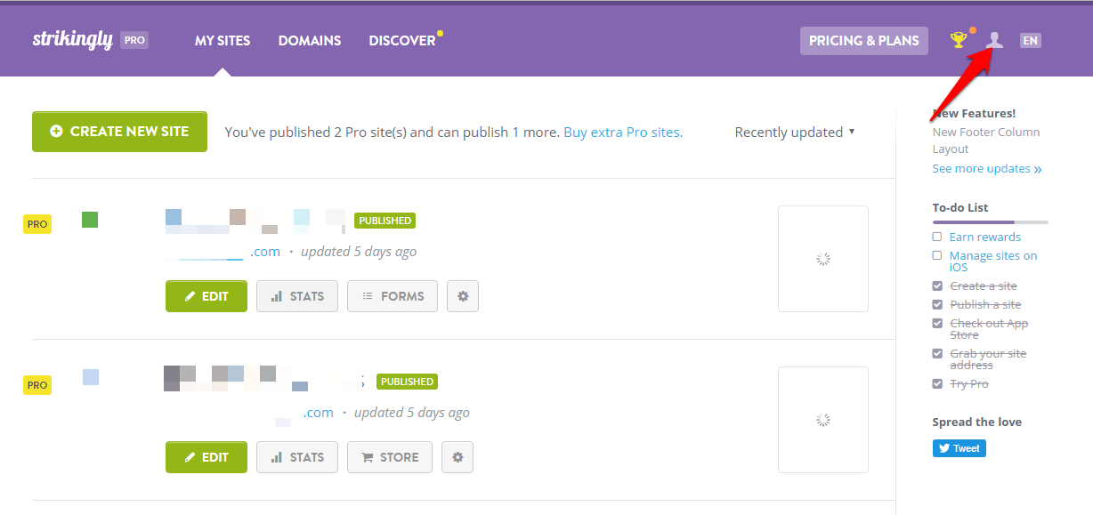Viewport: 1093px width, 515px height.
Task: Open the EN language selector
Action: coord(1031,40)
